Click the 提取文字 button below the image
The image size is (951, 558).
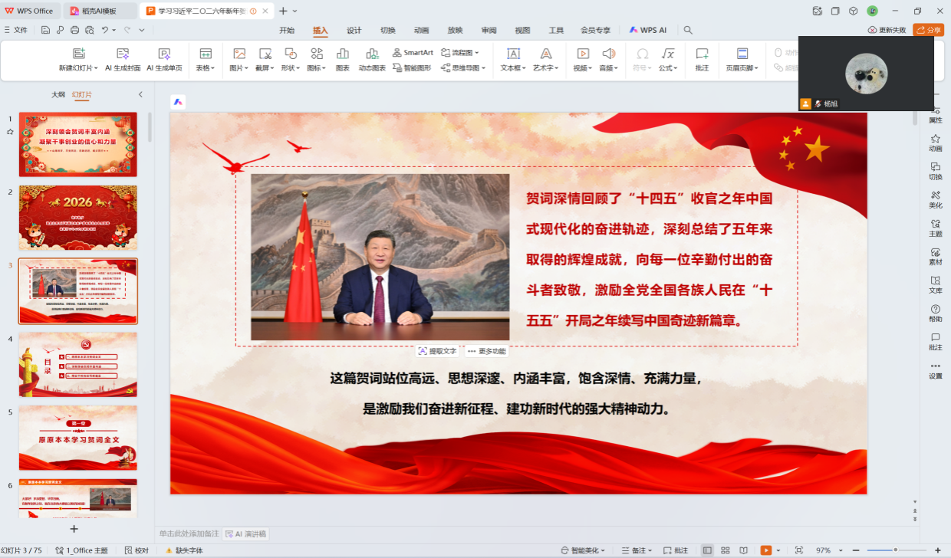pyautogui.click(x=436, y=351)
